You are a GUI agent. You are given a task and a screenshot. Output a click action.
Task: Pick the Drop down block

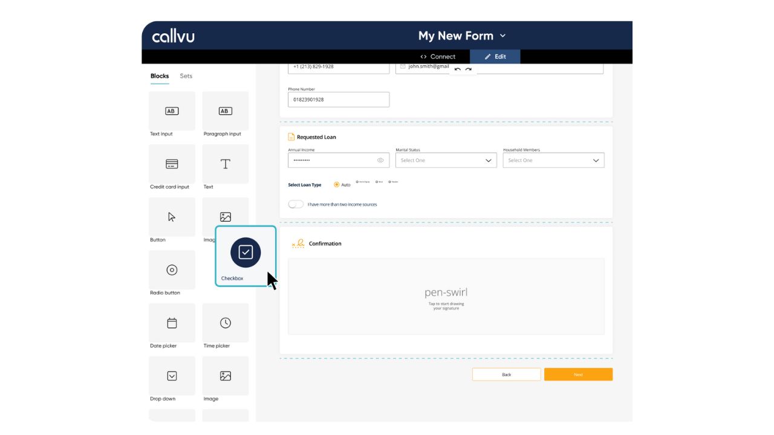pos(172,376)
